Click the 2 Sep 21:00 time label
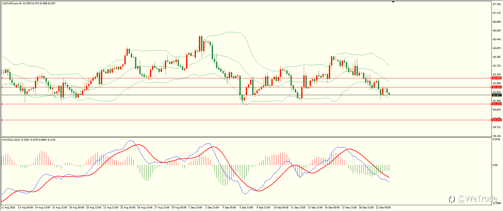Viewport: 503px width, 211px height. pyautogui.click(x=212, y=208)
